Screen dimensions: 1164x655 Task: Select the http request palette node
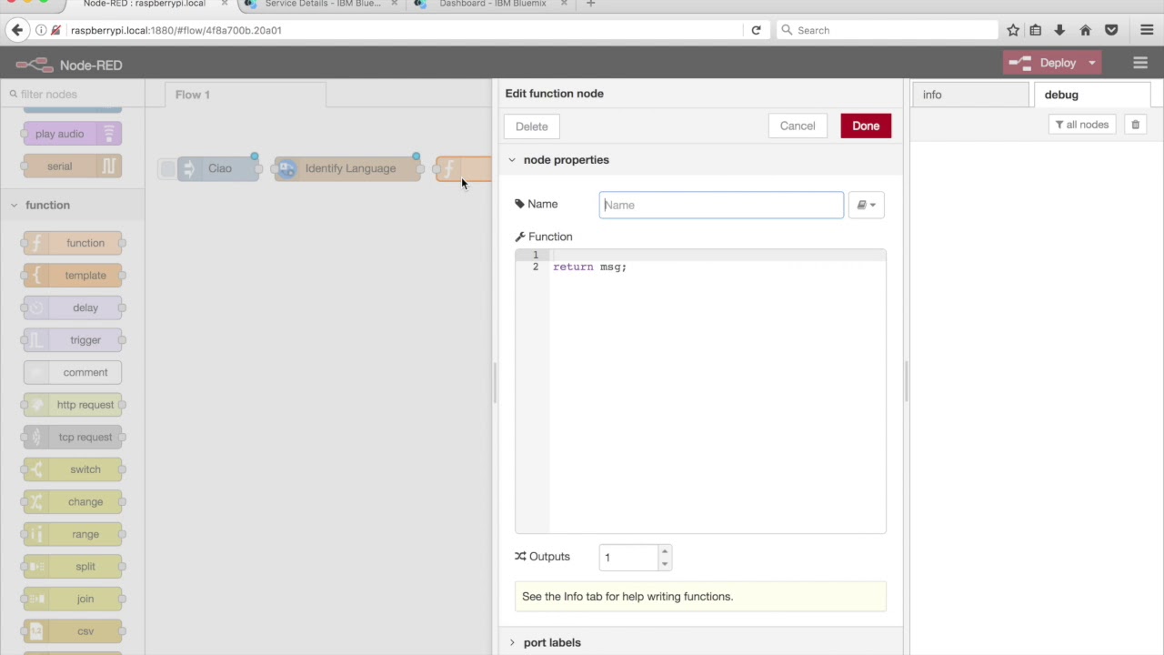(73, 405)
